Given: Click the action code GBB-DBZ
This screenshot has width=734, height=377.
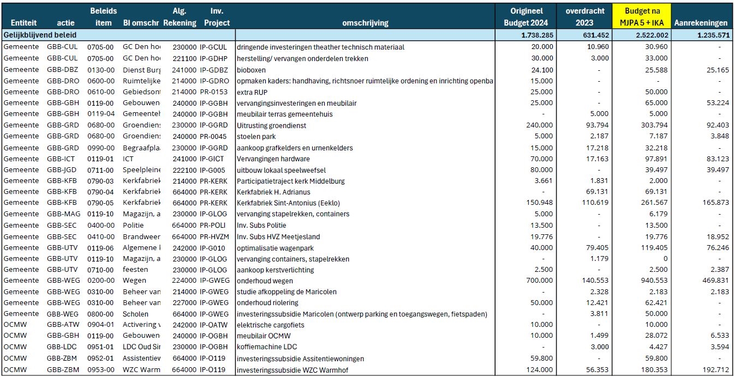Looking at the screenshot, I should [63, 70].
